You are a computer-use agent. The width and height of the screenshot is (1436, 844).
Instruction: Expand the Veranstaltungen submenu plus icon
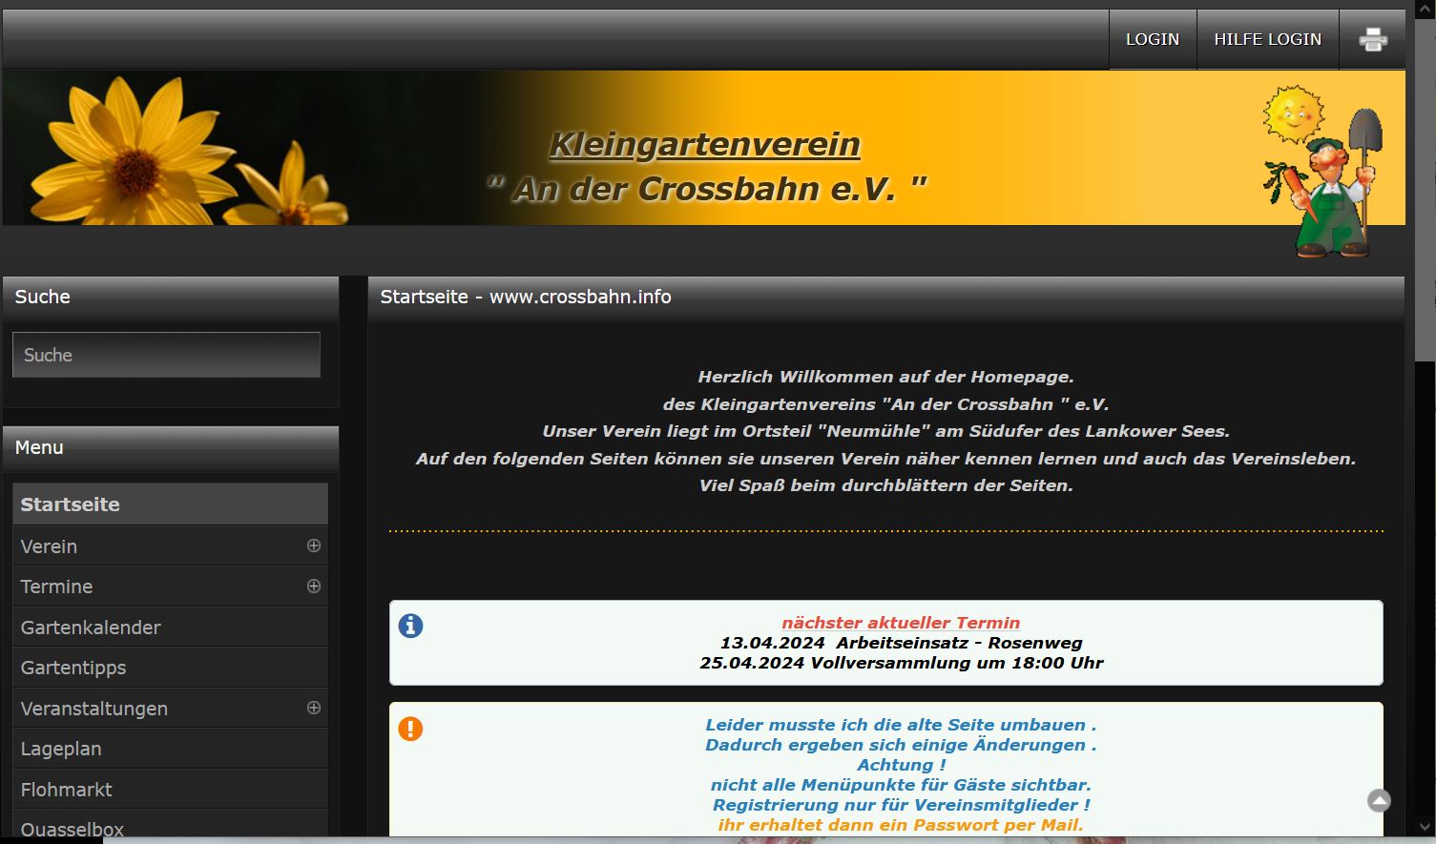click(x=313, y=708)
